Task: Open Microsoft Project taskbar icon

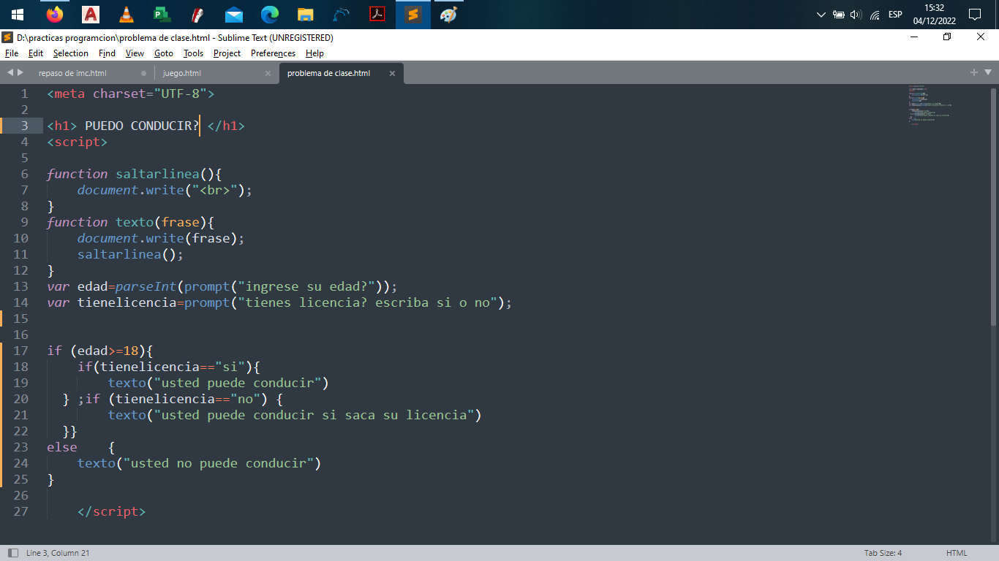Action: (162, 15)
